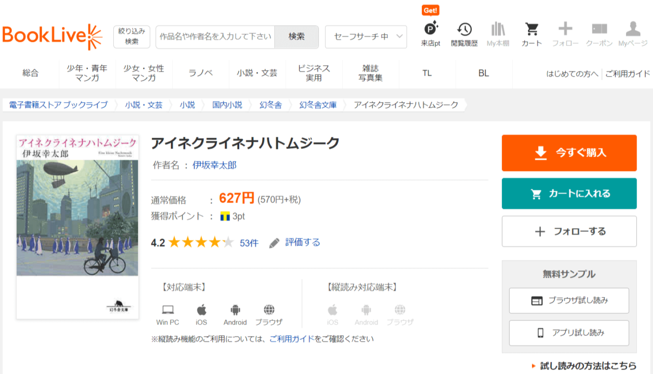Click the 今すぐ購入 buy now button
The height and width of the screenshot is (374, 653).
coord(569,153)
